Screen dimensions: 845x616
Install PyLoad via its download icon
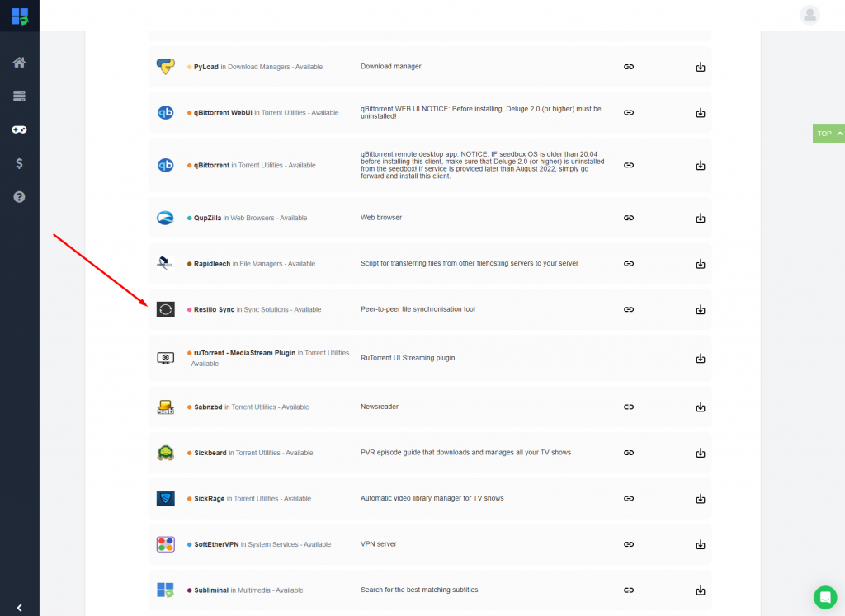coord(700,67)
